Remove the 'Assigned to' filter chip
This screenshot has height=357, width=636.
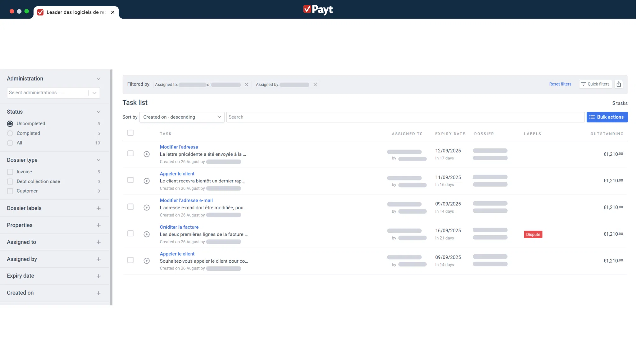point(247,85)
